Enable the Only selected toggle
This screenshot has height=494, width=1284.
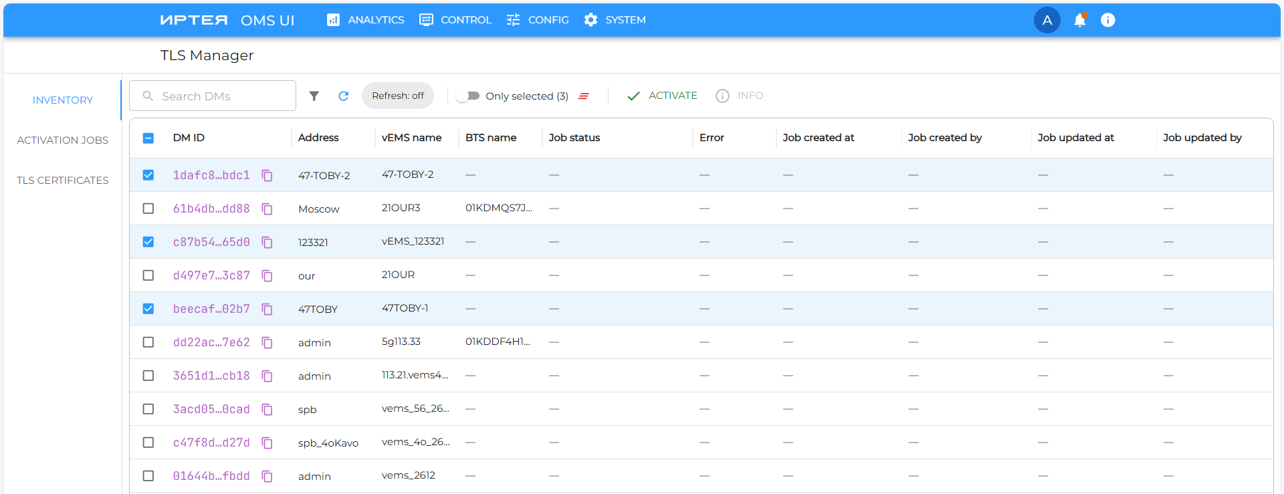click(x=467, y=96)
